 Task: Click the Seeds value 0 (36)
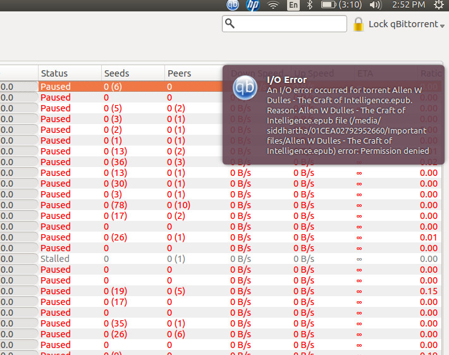coord(115,162)
